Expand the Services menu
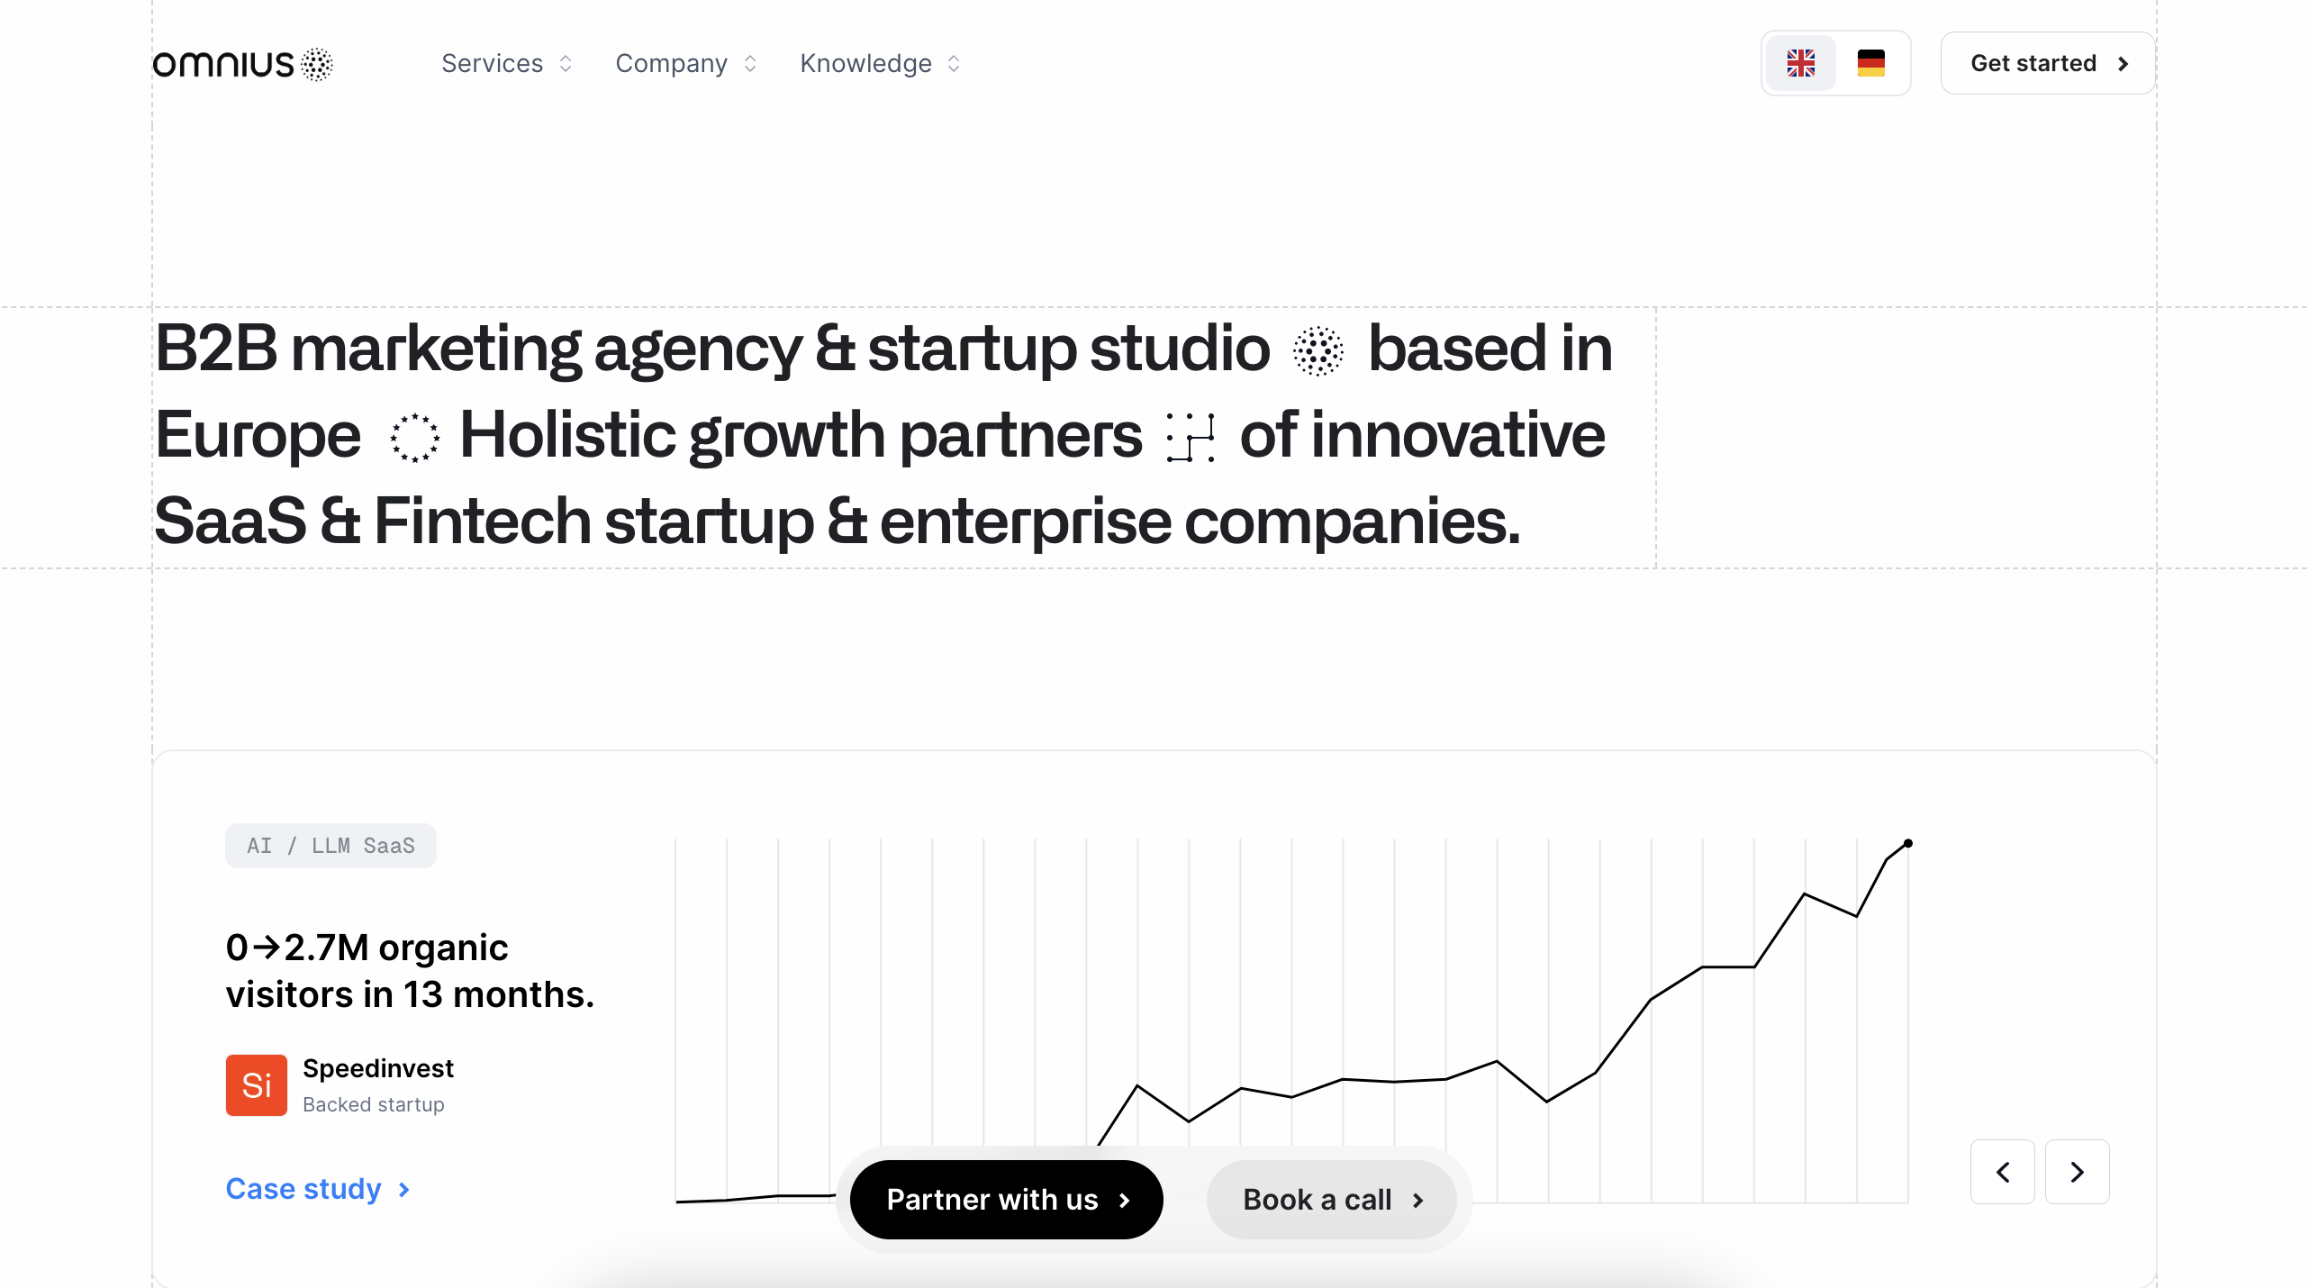This screenshot has height=1288, width=2309. 506,63
